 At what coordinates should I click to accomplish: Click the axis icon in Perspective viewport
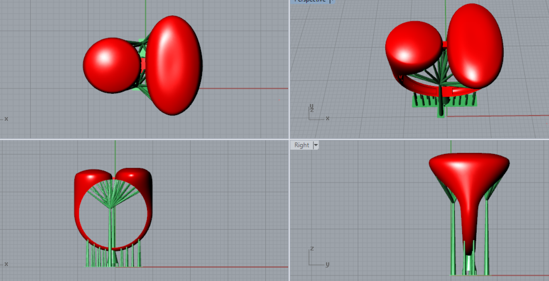[316, 114]
